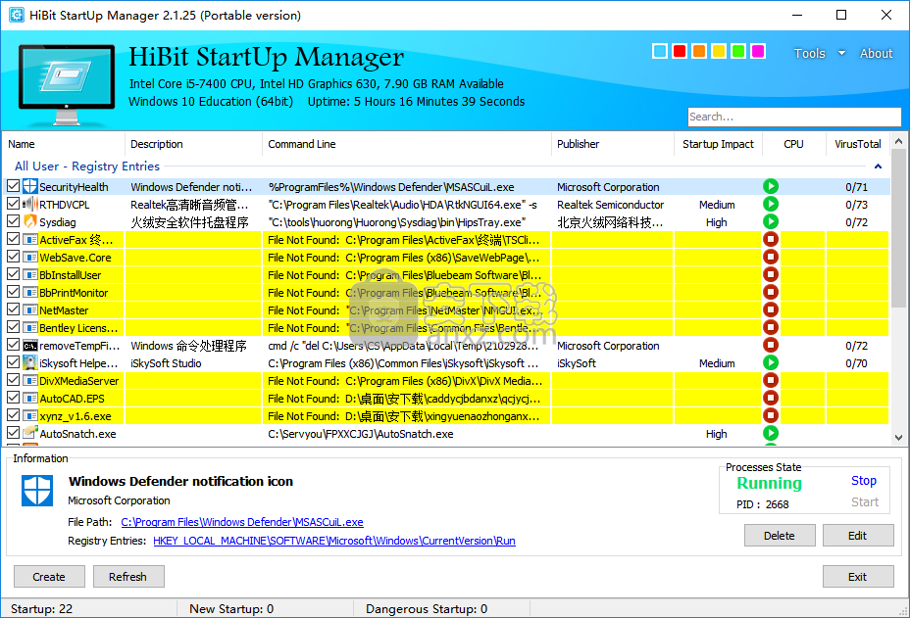Open the MSASCuiL.exe file path link
Screen dimensions: 910x618
click(x=242, y=522)
